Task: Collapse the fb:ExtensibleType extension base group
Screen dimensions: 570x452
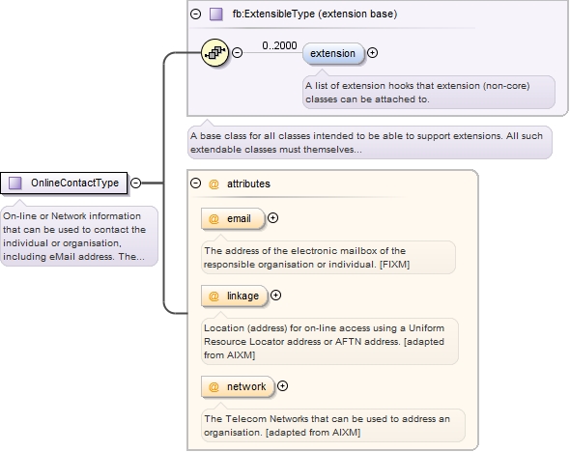Action: click(x=195, y=14)
